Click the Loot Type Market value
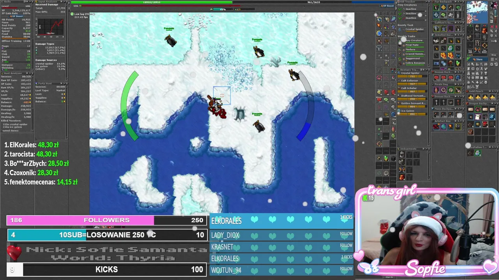This screenshot has width=499, height=280. 61,90
